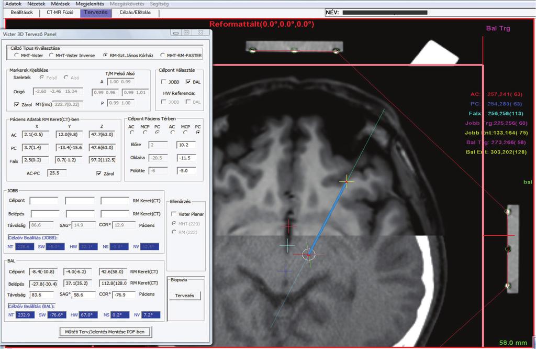Click the Falx Z coordinate field

(x=102, y=160)
